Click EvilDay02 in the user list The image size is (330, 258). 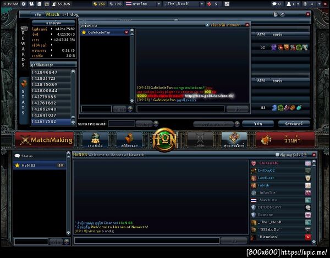pyautogui.click(x=281, y=171)
